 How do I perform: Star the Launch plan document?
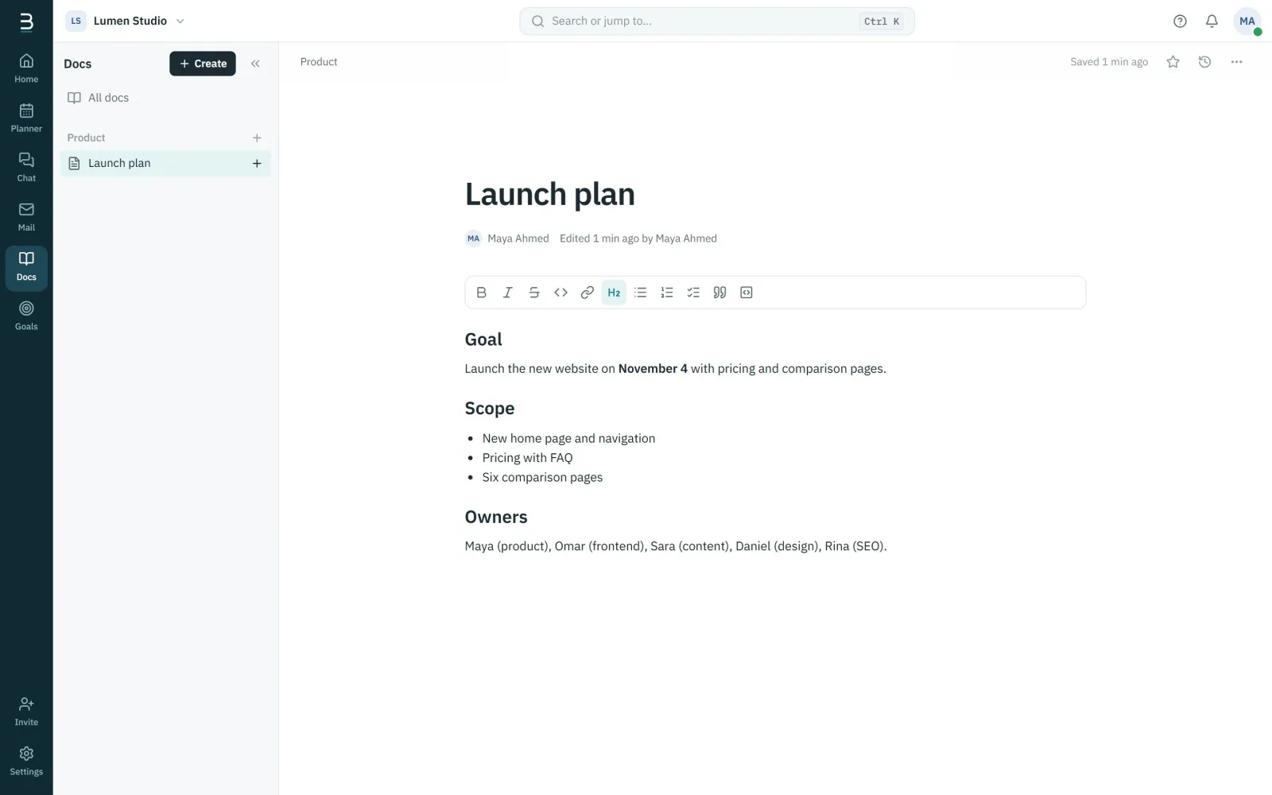tap(1173, 62)
